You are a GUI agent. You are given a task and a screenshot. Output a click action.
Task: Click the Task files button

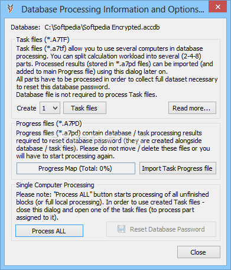pos(84,108)
